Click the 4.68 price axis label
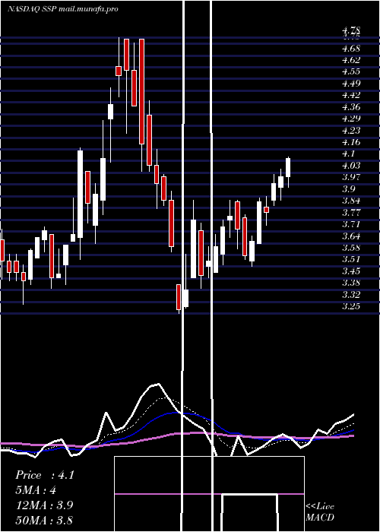The width and height of the screenshot is (380, 532). pyautogui.click(x=351, y=49)
